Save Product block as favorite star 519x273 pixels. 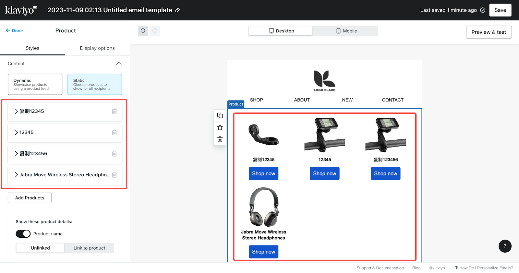tap(220, 127)
